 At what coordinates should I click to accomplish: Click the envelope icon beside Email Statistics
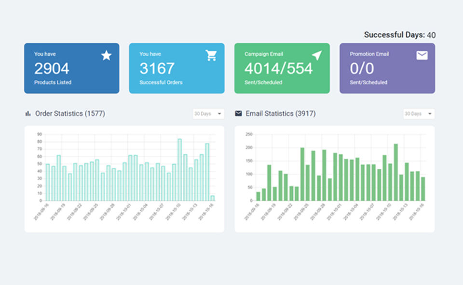point(238,113)
